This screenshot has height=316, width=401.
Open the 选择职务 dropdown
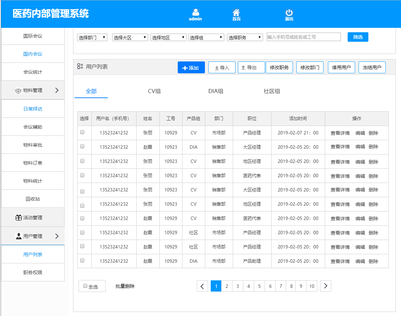click(x=245, y=37)
